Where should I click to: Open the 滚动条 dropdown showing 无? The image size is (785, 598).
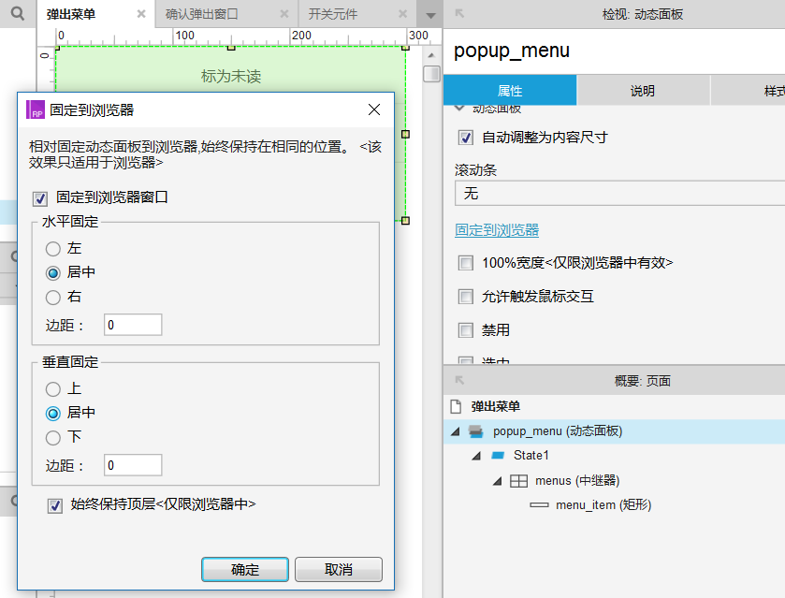click(x=619, y=194)
